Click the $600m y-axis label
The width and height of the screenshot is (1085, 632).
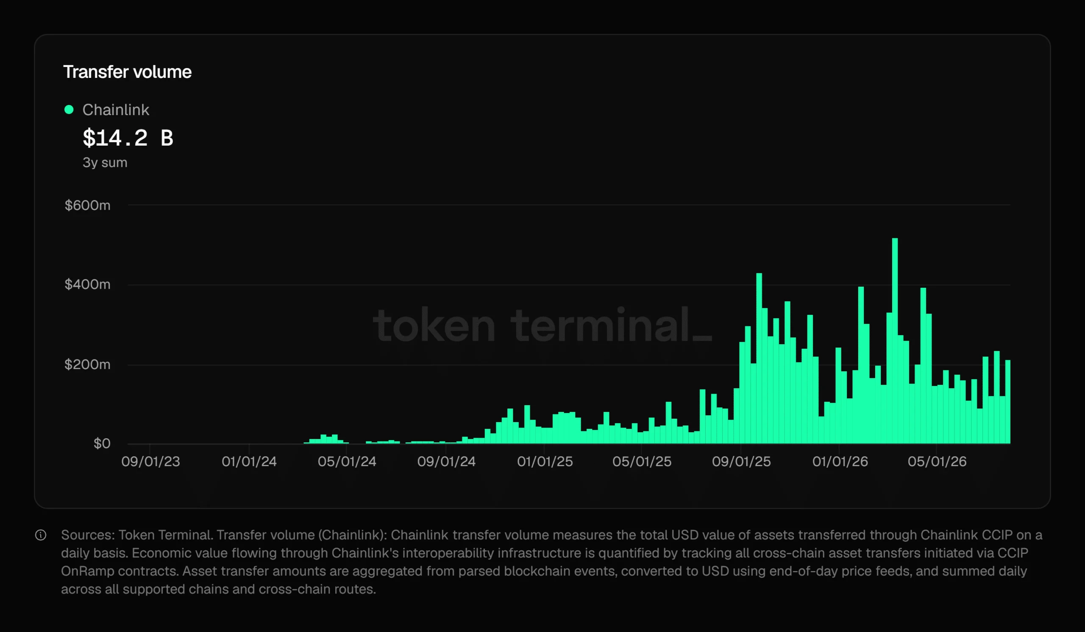pyautogui.click(x=87, y=205)
